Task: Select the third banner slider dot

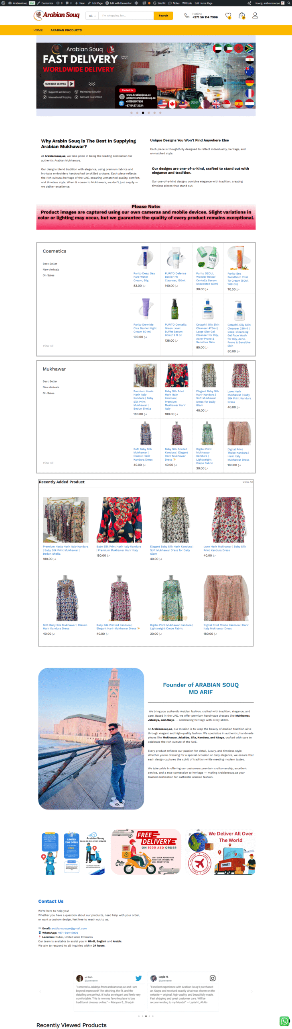Action: (143, 113)
